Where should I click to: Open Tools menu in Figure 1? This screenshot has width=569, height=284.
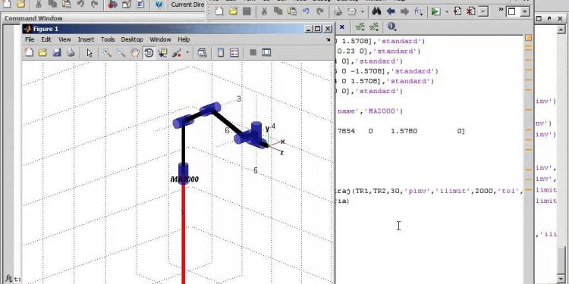pos(108,39)
